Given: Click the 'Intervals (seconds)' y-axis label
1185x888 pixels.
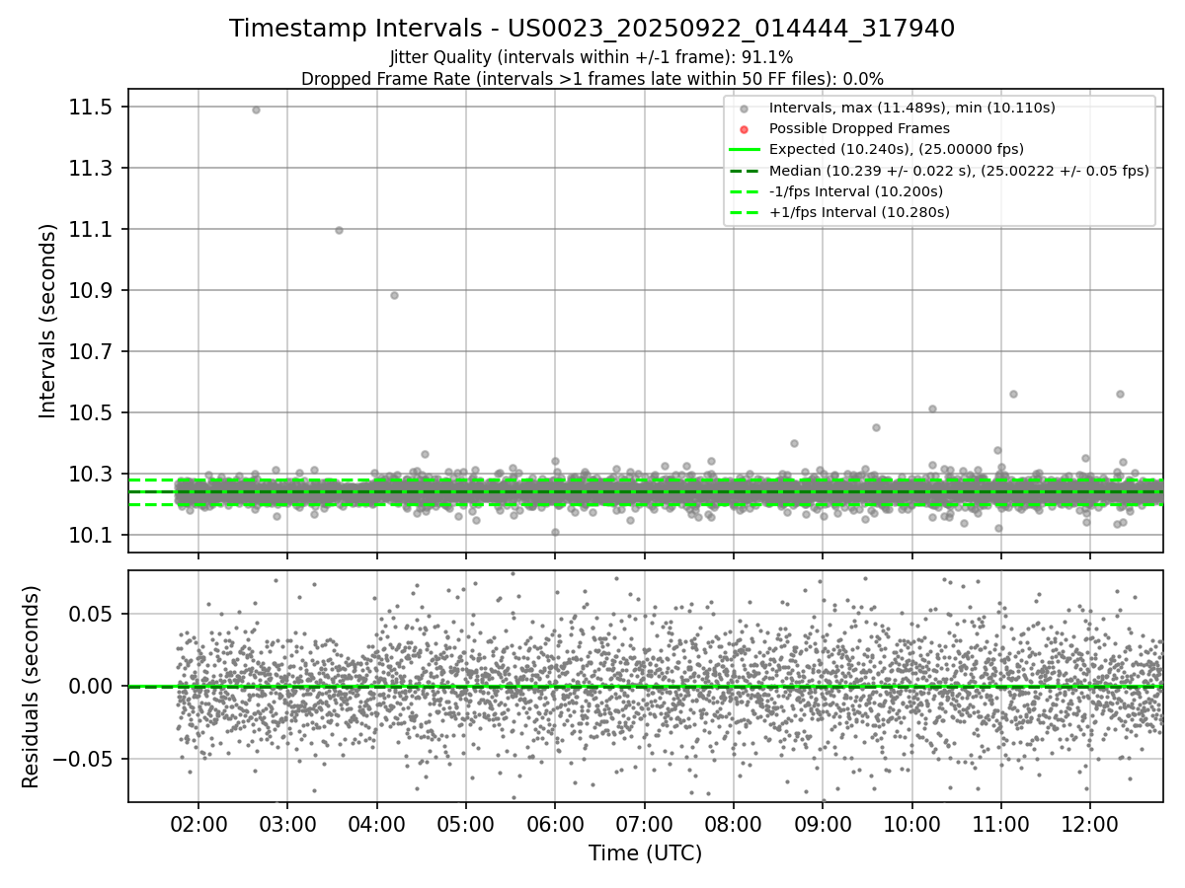Looking at the screenshot, I should [x=48, y=321].
